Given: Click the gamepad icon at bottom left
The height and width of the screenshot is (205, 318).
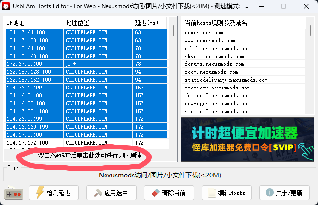Looking at the screenshot, I should tap(14, 193).
